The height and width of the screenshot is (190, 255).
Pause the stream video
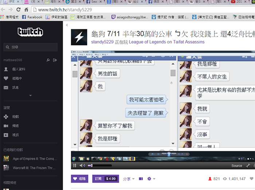pos(75,166)
